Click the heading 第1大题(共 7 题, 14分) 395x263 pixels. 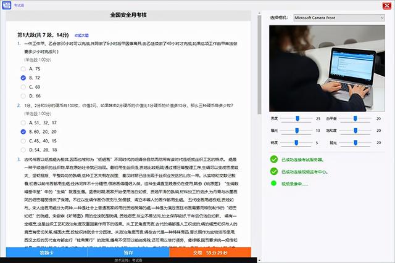43,35
